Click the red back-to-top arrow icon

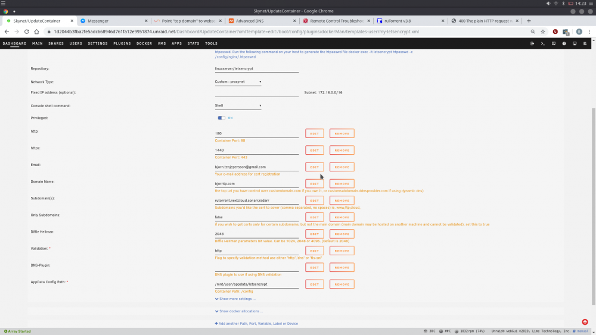[x=585, y=322]
